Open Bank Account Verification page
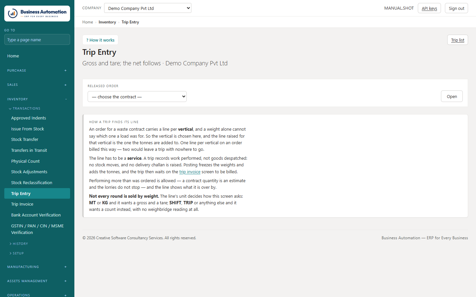 click(37, 215)
